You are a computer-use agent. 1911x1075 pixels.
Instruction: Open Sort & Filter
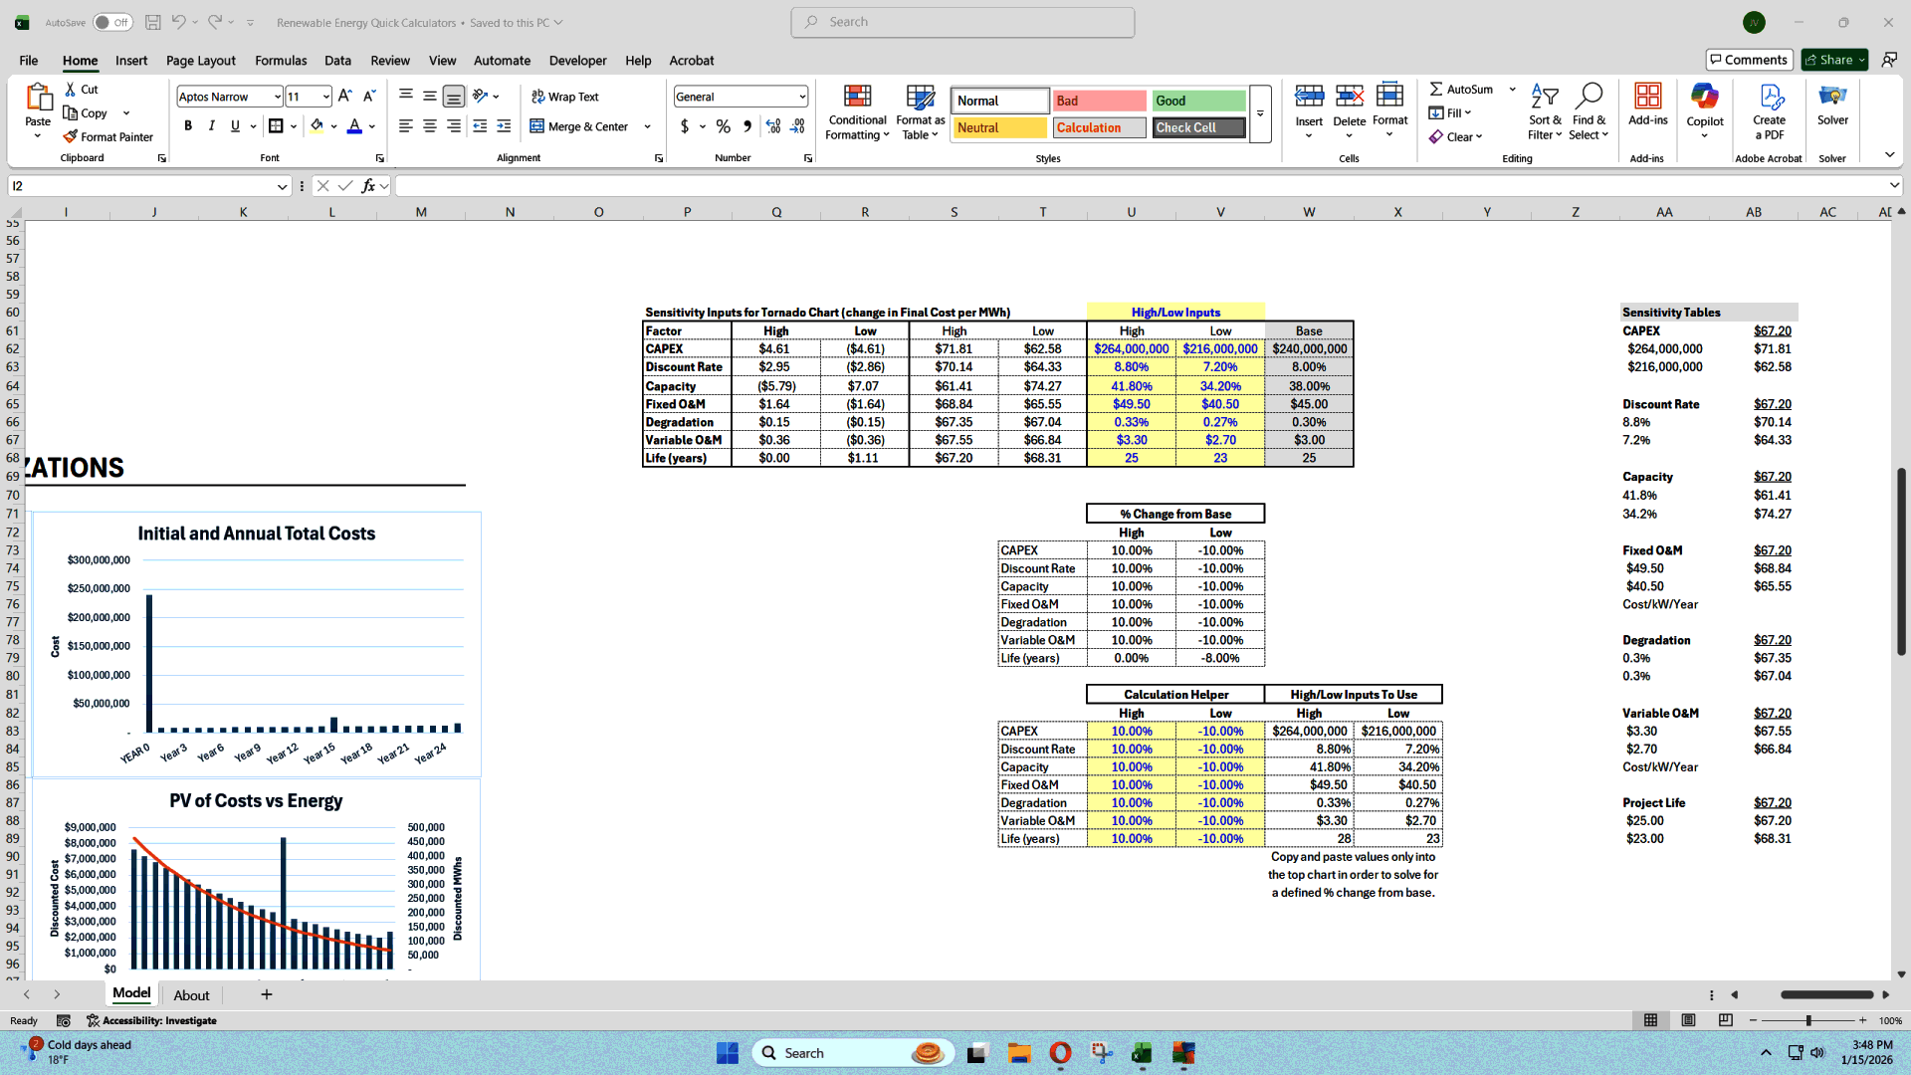point(1544,111)
